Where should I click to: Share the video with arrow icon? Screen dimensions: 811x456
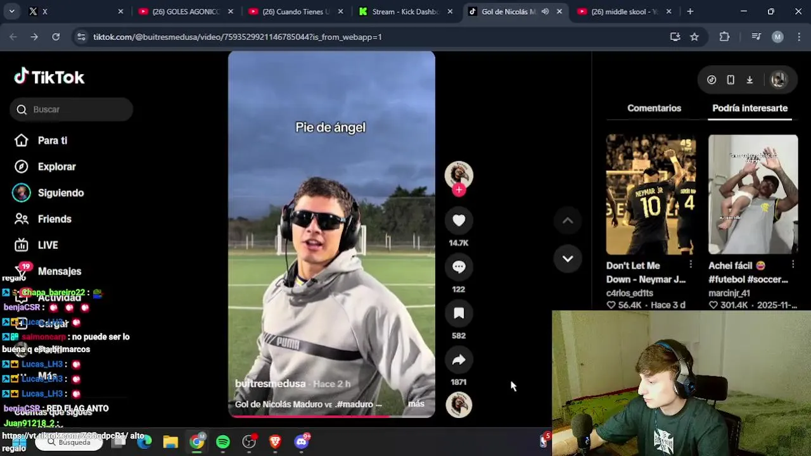pyautogui.click(x=459, y=360)
